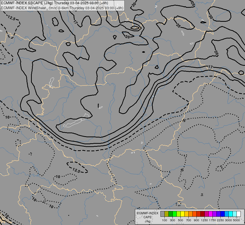The height and width of the screenshot is (225, 245).
Task: Click the SBCAPE title line in the header
Action: point(55,3)
